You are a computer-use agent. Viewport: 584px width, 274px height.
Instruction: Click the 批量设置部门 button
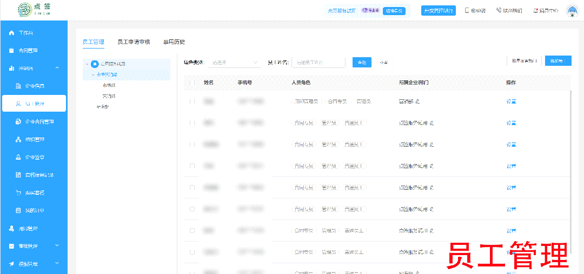click(x=524, y=61)
